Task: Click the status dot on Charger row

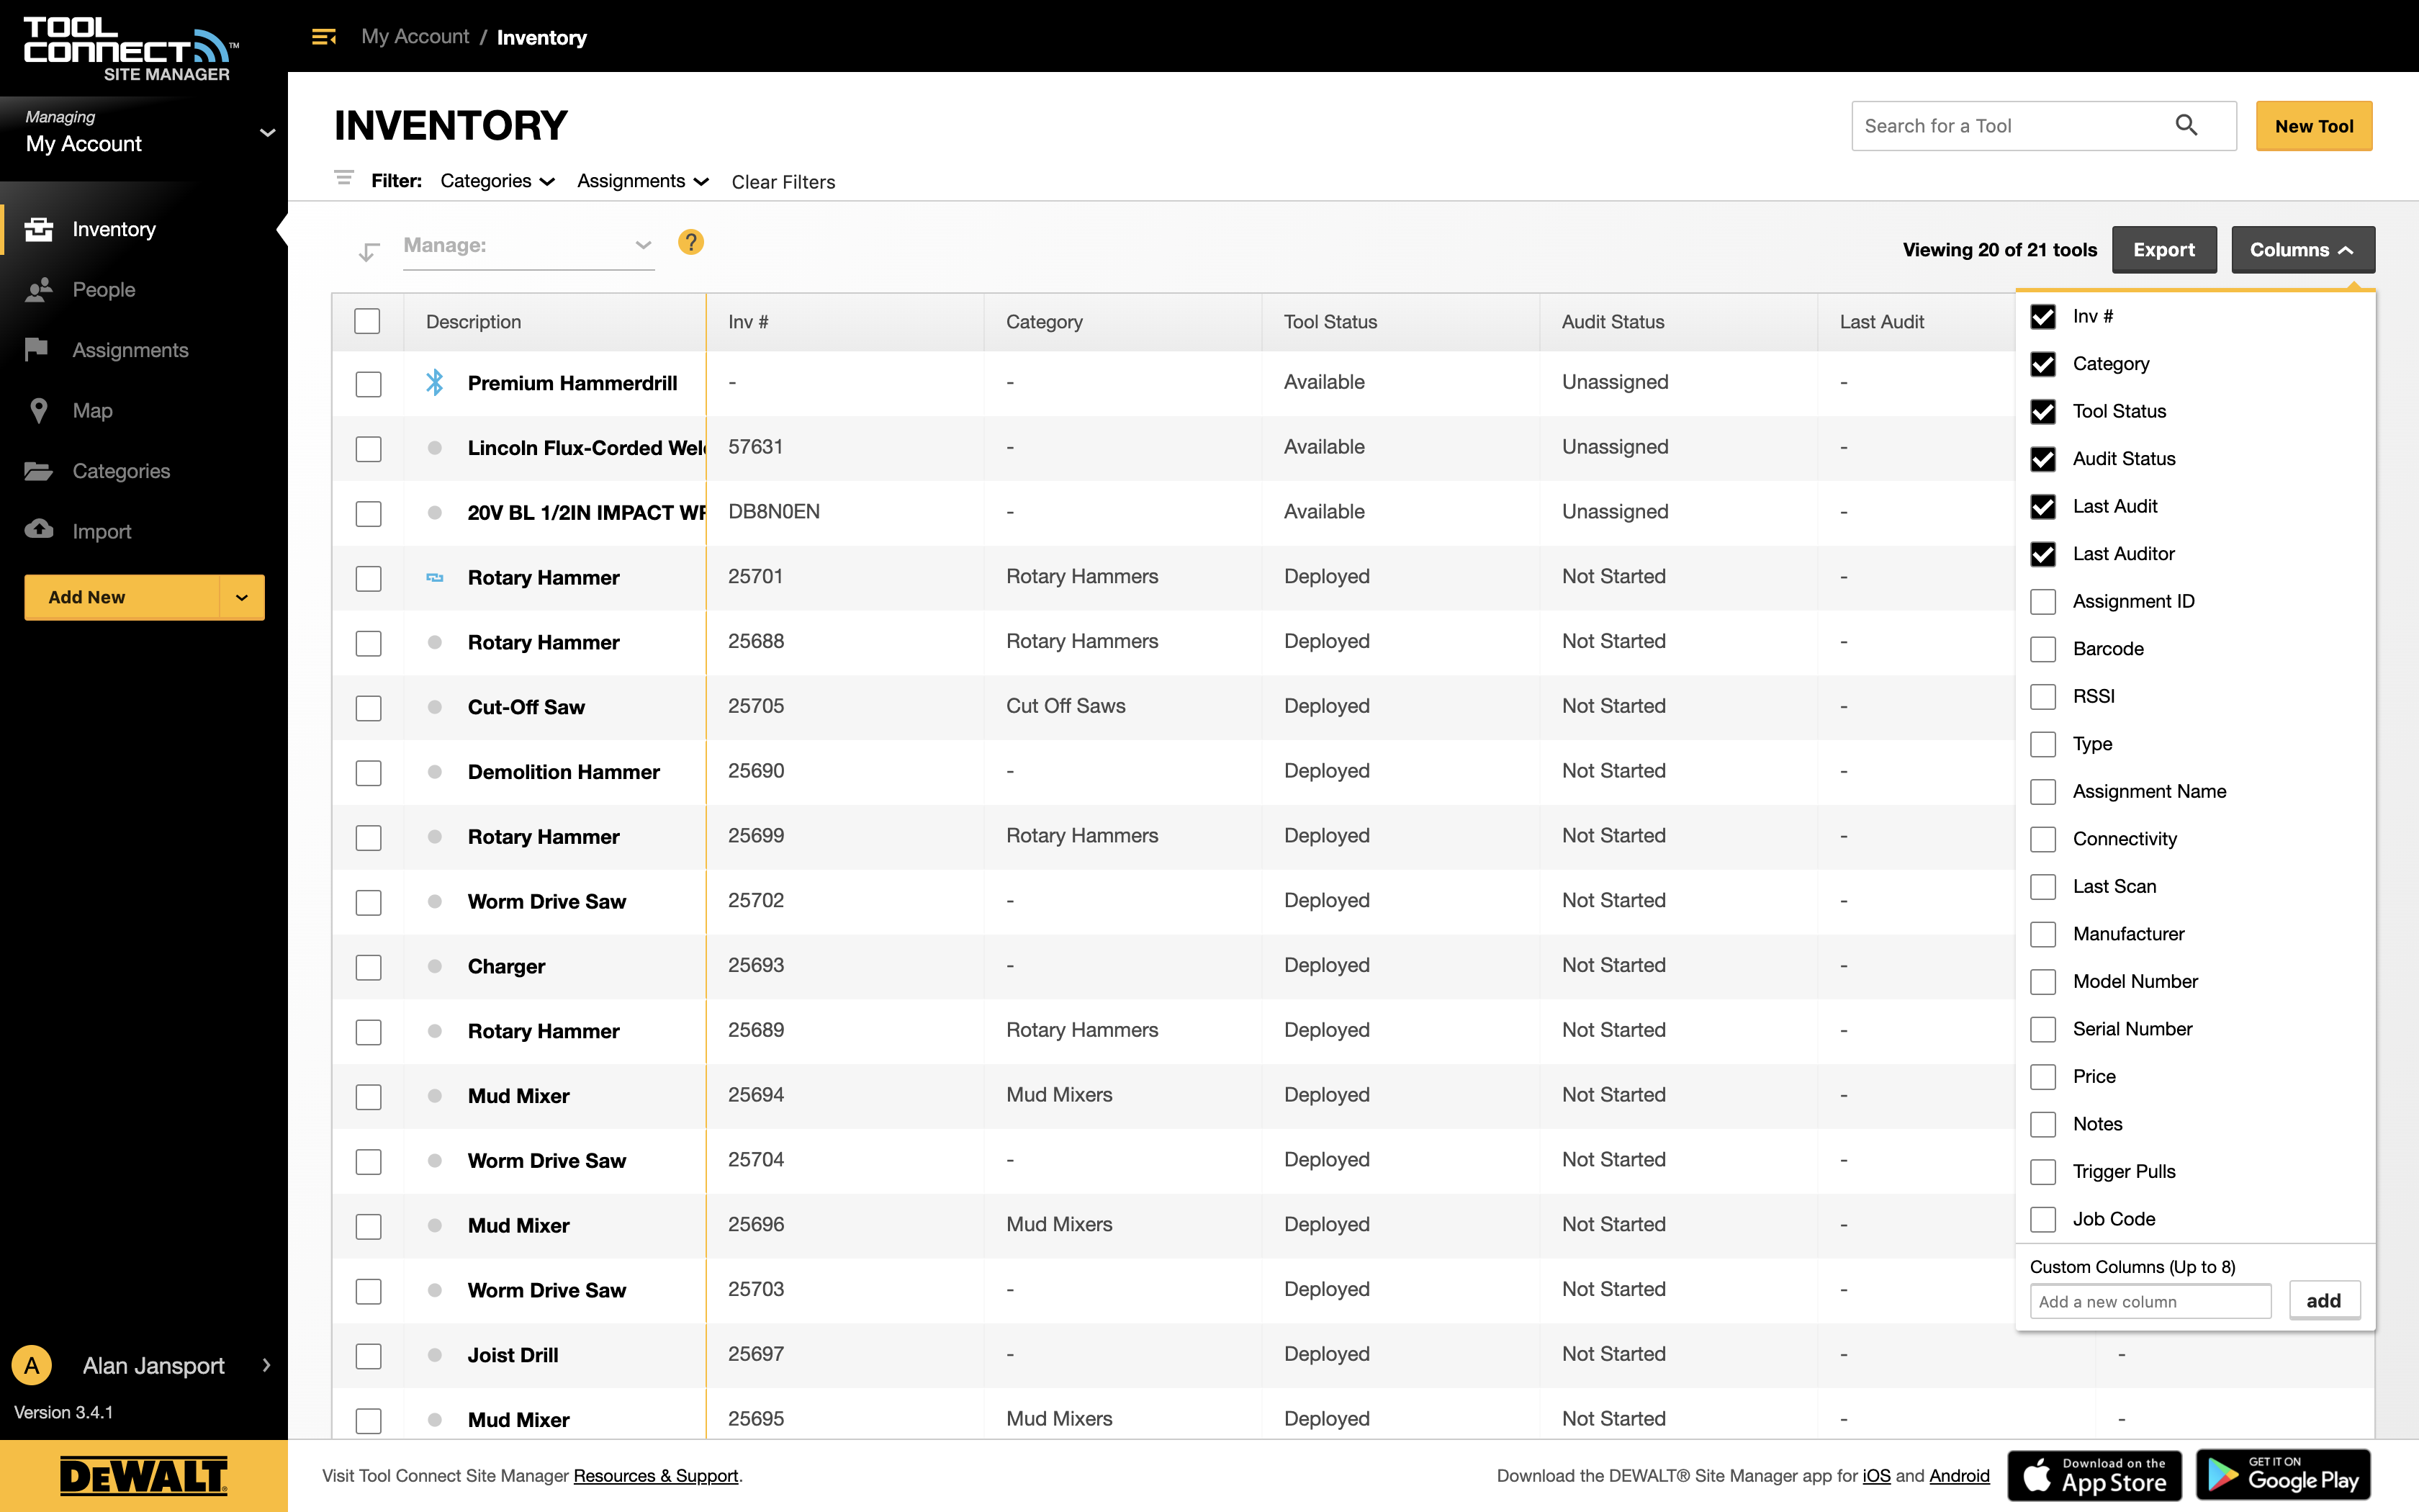Action: pos(435,965)
